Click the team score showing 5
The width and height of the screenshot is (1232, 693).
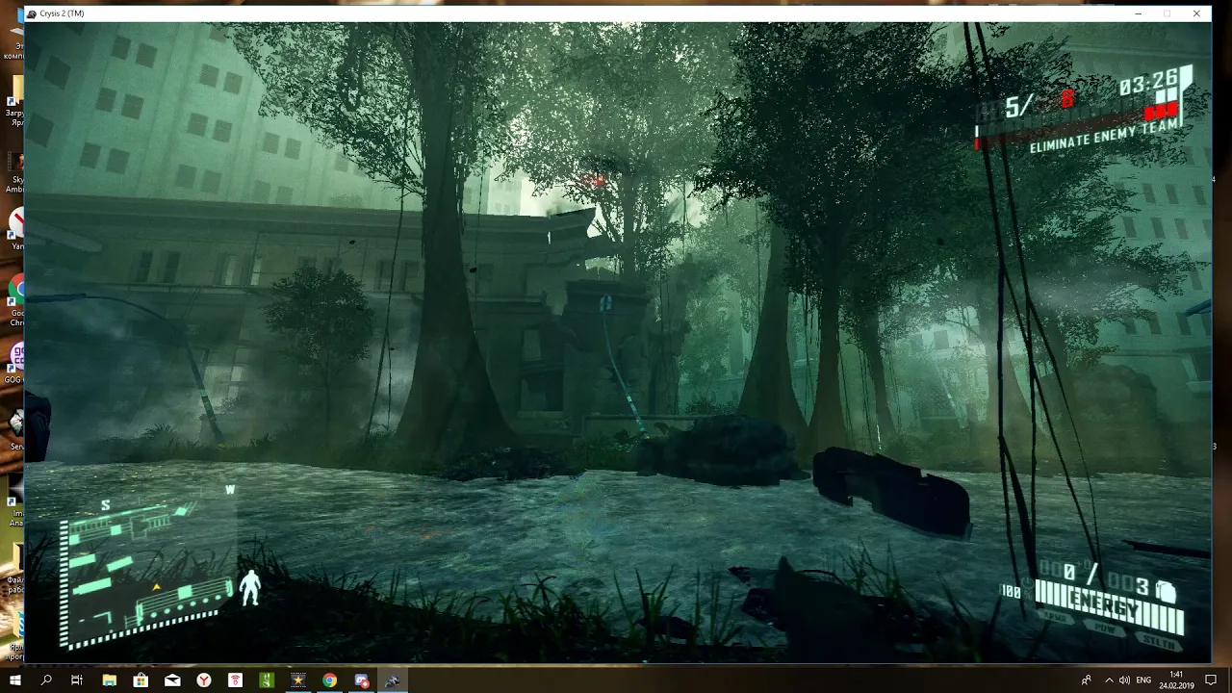[x=1011, y=108]
